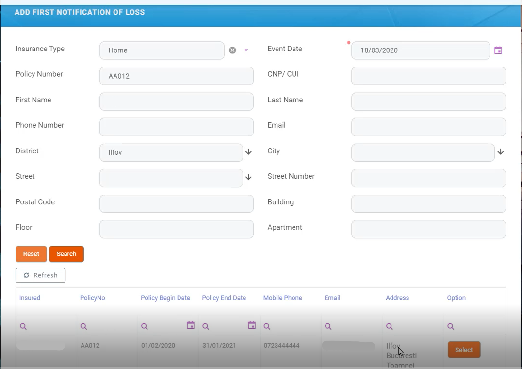
Task: Select policy AA012 row
Action: [x=463, y=350]
